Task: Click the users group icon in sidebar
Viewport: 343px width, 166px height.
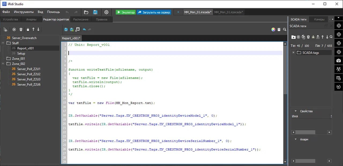Action: pos(339,69)
